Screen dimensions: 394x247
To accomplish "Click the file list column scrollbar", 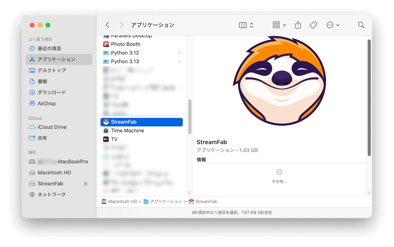I will [x=190, y=117].
